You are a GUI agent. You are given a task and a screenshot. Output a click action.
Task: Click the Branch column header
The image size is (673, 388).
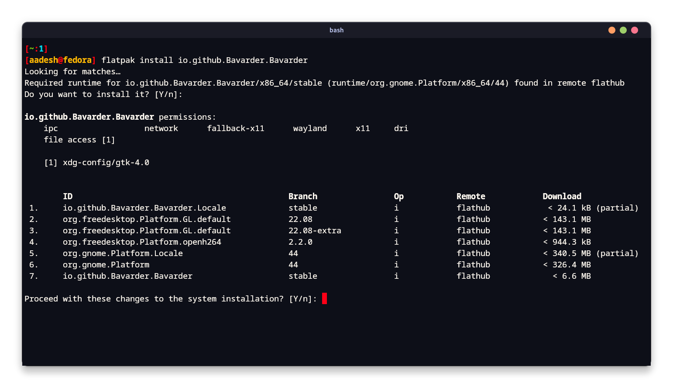[x=302, y=196]
